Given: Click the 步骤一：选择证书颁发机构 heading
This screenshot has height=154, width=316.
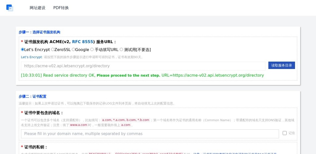Looking at the screenshot, I should [x=39, y=32].
